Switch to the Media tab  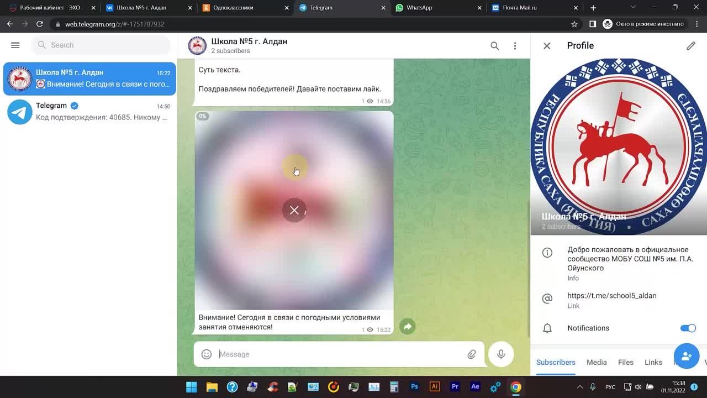coord(596,363)
